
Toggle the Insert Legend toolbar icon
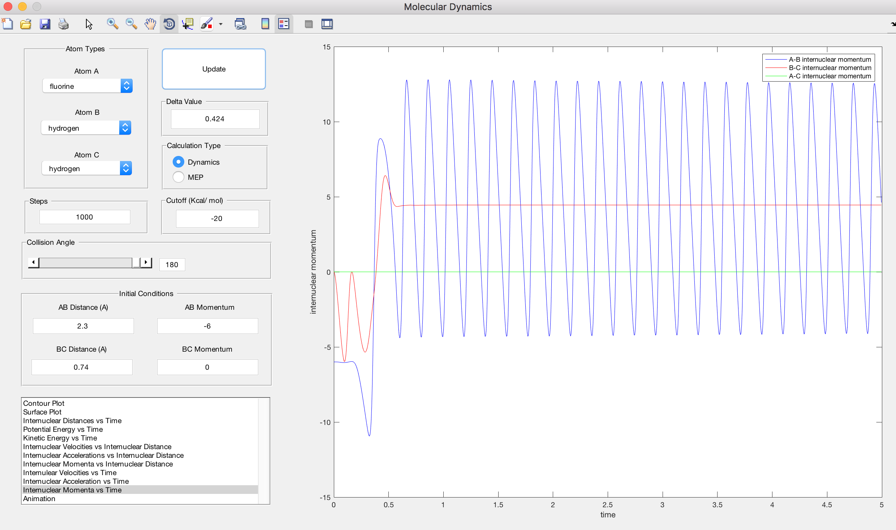pos(284,24)
